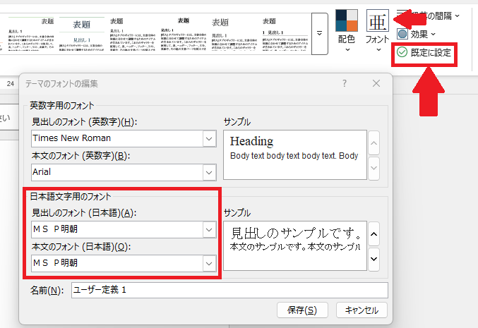Image resolution: width=478 pixels, height=328 pixels.
Task: Click the 名前(N) label
Action: (47, 290)
